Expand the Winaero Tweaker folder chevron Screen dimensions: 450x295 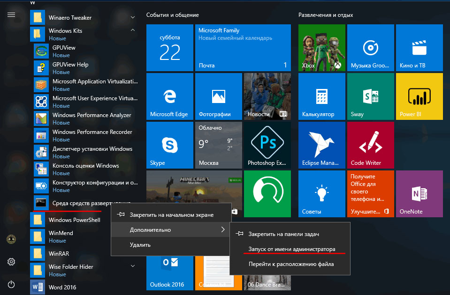(133, 17)
